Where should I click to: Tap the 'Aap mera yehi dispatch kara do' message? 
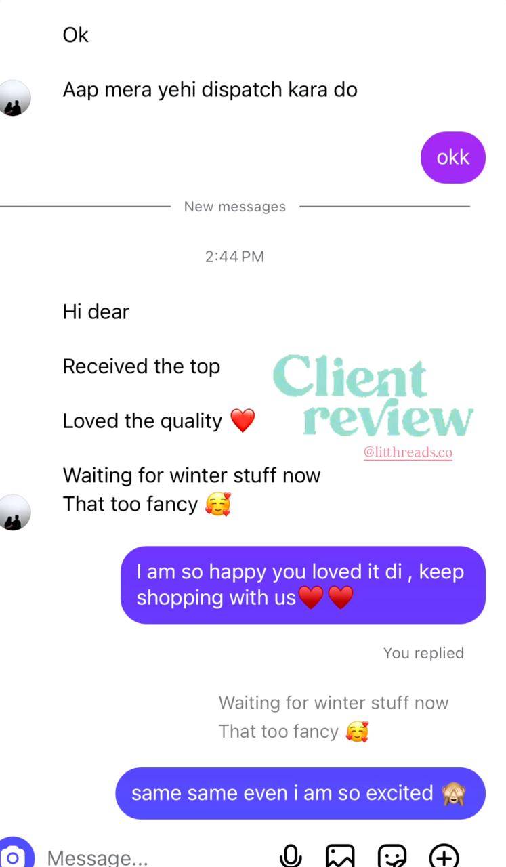pyautogui.click(x=210, y=89)
